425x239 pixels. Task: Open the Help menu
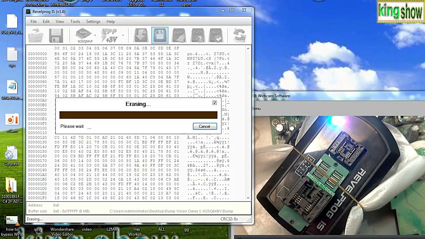pos(111,22)
